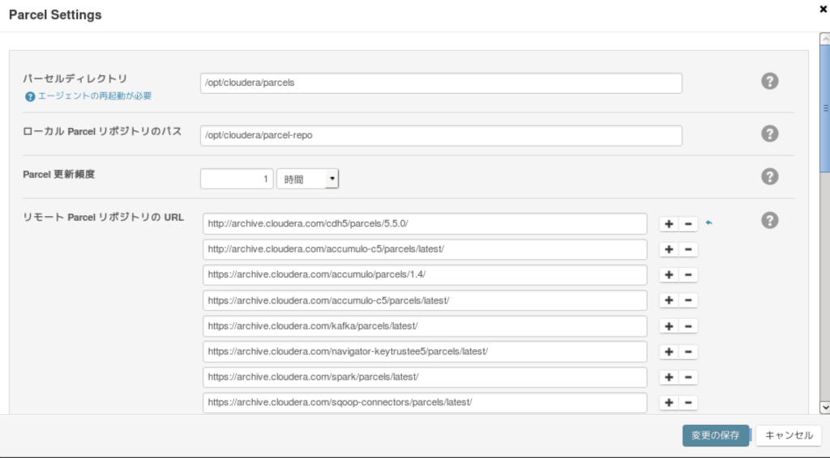Remove the accumulo/parcels/1.4 URL row
The image size is (830, 458).
click(x=688, y=274)
